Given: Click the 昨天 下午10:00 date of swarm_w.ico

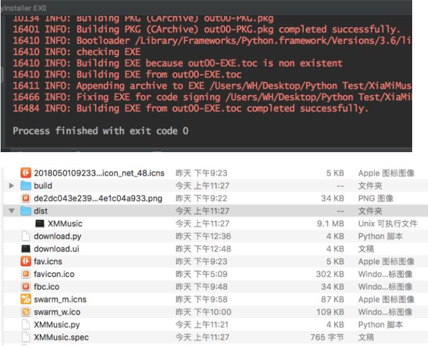Looking at the screenshot, I should [x=203, y=312].
